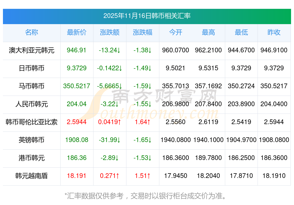Click latest price 204.04
294x205 pixels.
(76, 104)
